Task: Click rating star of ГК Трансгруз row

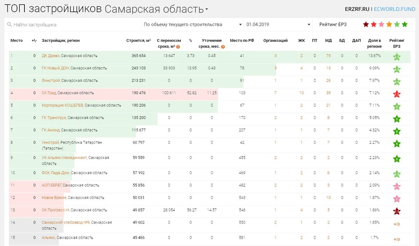Action: point(397,119)
